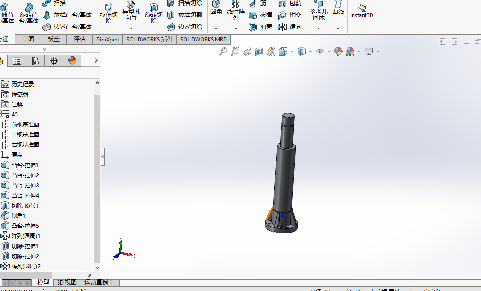Open the DimXpert tab
This screenshot has width=481, height=291.
coord(108,39)
